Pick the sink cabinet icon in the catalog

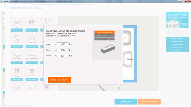[x=17, y=21]
